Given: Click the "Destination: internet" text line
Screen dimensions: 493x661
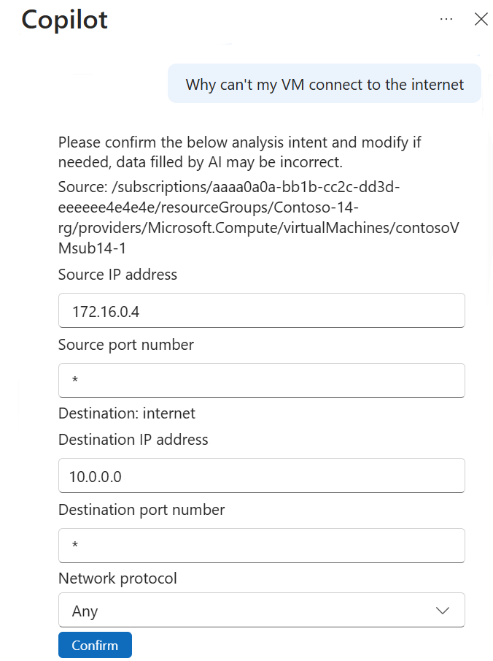Looking at the screenshot, I should (127, 413).
